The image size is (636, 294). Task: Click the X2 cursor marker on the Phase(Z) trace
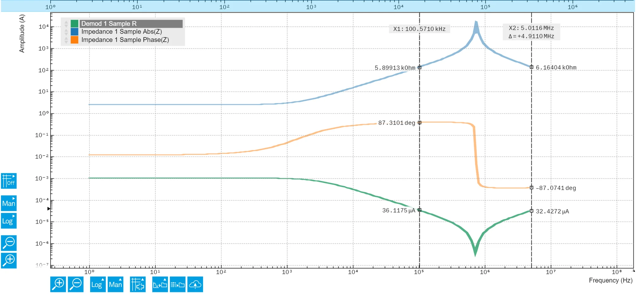pos(531,188)
